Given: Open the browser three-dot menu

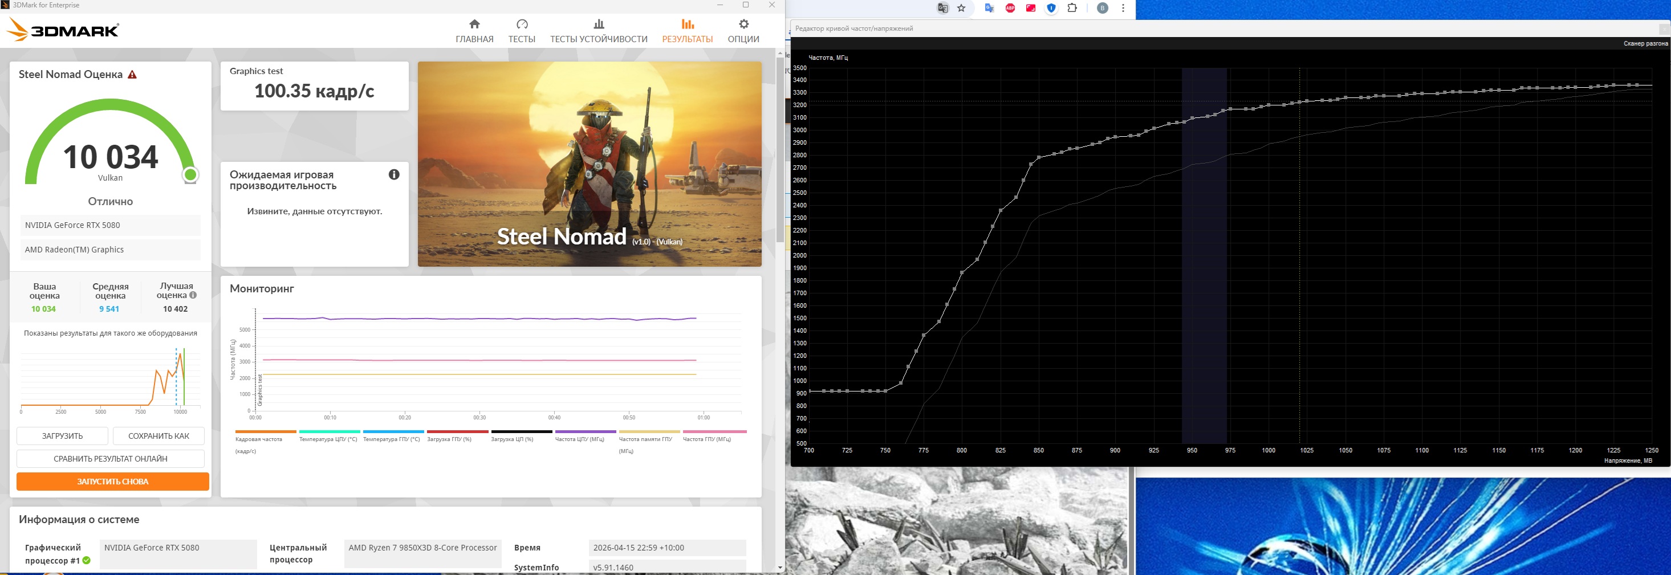Looking at the screenshot, I should pyautogui.click(x=1123, y=9).
